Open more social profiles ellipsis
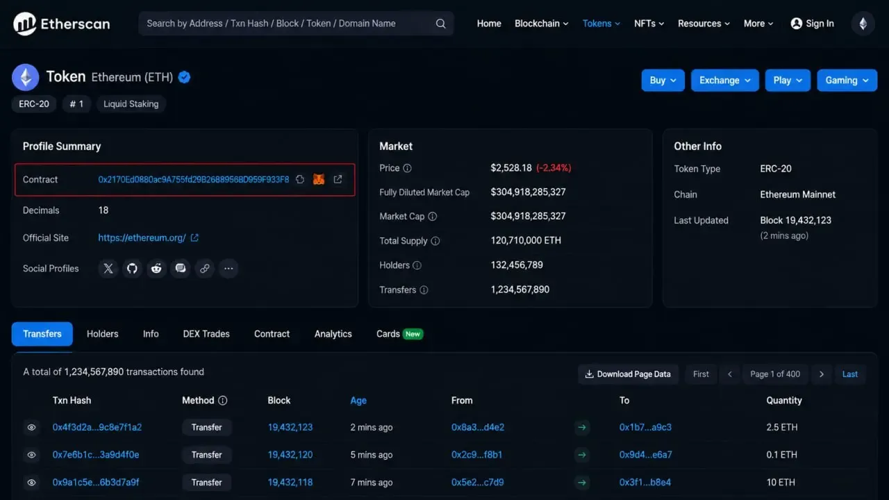Viewport: 889px width, 500px height. click(x=229, y=269)
